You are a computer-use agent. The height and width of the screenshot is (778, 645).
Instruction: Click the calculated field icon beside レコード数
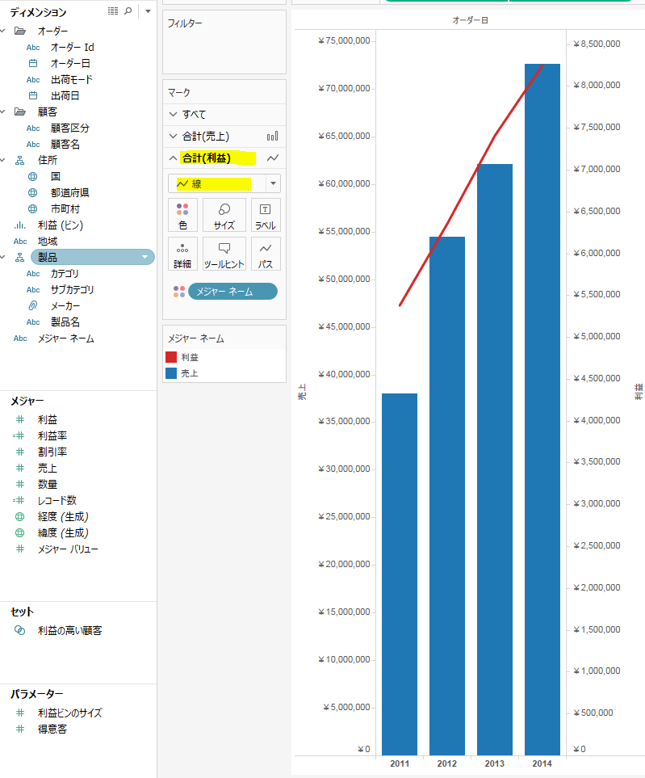[x=19, y=500]
